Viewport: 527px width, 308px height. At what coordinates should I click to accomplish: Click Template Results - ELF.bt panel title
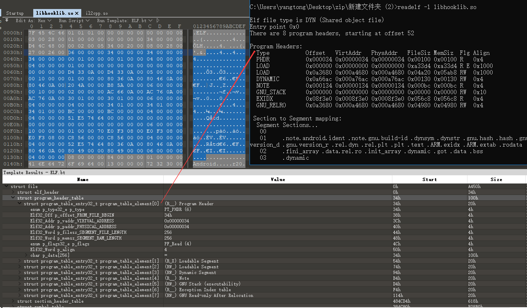[34, 172]
